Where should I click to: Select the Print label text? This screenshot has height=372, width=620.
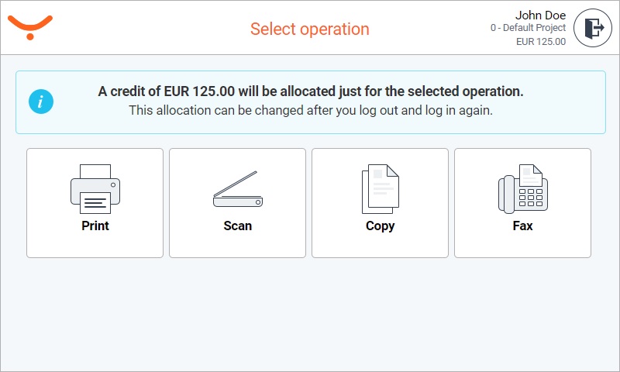(95, 226)
